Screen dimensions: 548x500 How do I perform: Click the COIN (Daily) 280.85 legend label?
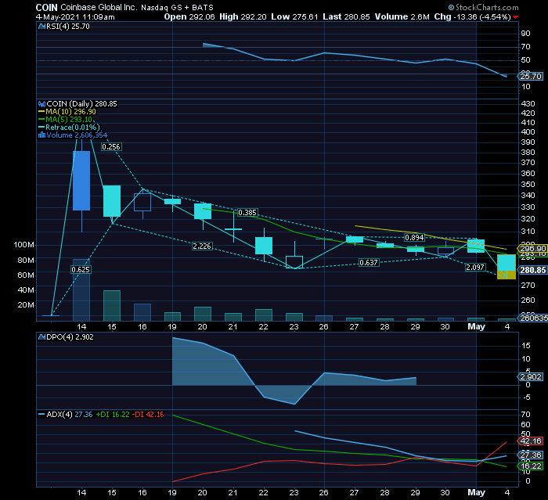click(81, 104)
